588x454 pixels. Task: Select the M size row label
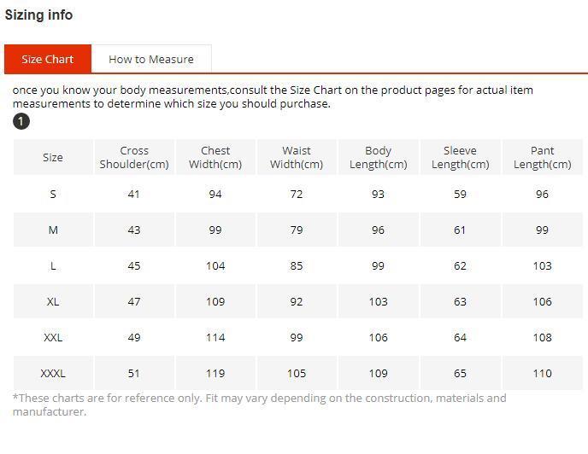coord(53,230)
